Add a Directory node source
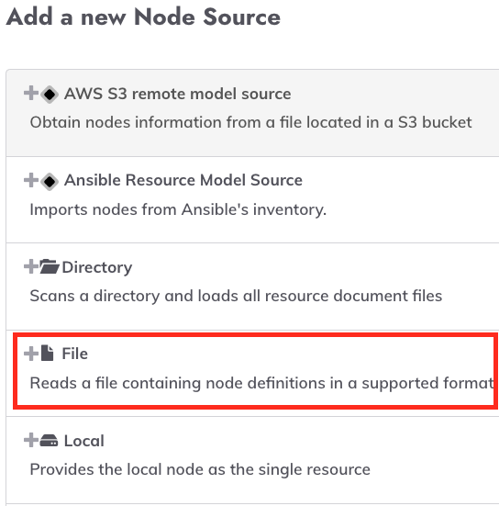499x506 pixels. click(x=96, y=267)
